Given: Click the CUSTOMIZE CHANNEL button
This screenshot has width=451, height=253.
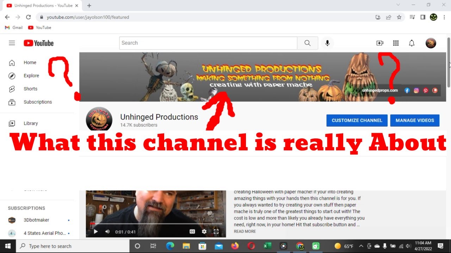Looking at the screenshot, I should pos(357,120).
